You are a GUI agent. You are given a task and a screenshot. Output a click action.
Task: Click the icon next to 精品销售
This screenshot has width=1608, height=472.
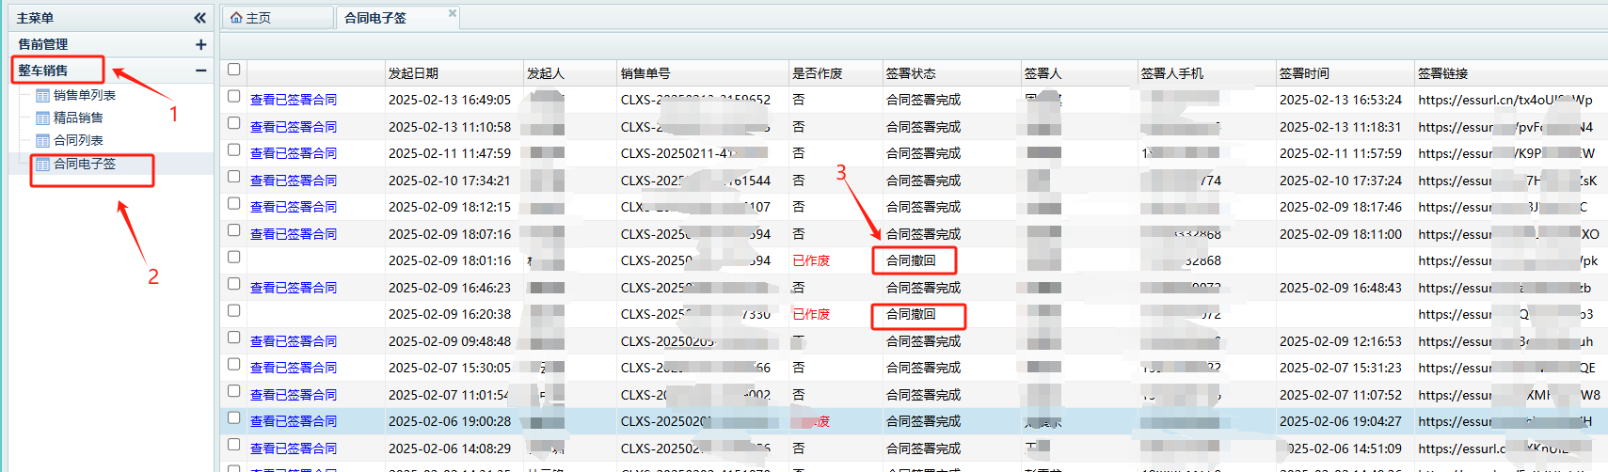coord(42,118)
